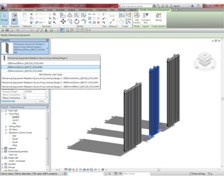Click the Save icon in quick access toolbar

point(7,30)
